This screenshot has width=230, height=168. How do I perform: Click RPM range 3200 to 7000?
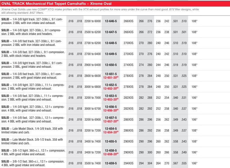tap(92, 98)
